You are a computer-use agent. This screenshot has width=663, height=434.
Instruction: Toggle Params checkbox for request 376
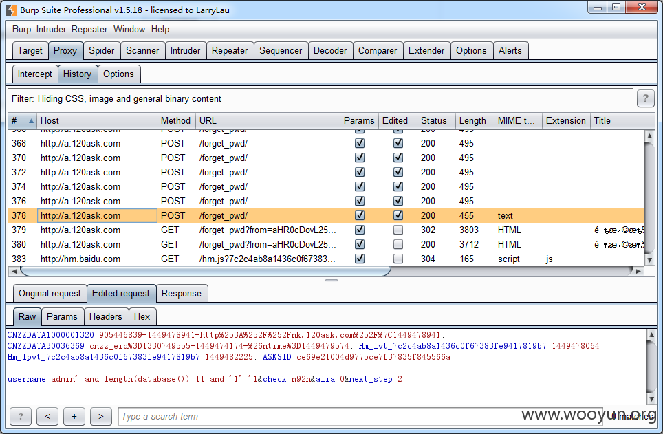(360, 201)
